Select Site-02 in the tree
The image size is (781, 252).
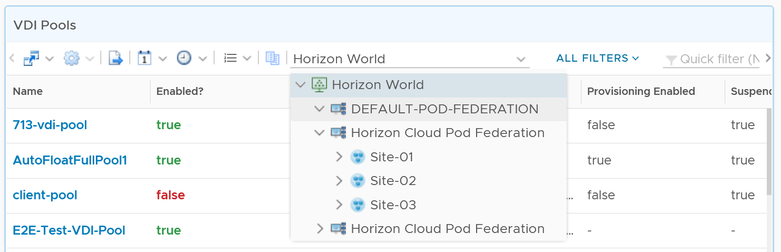click(393, 181)
